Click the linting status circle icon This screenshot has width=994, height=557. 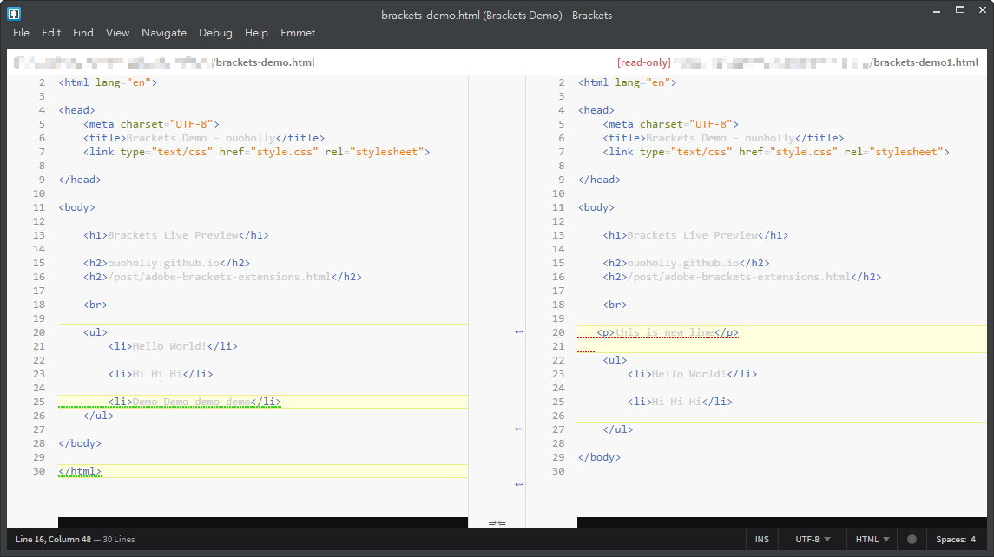tap(912, 540)
